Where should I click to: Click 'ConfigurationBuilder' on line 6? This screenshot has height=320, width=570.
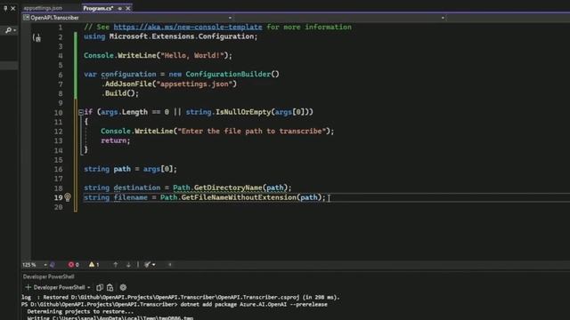pyautogui.click(x=228, y=75)
